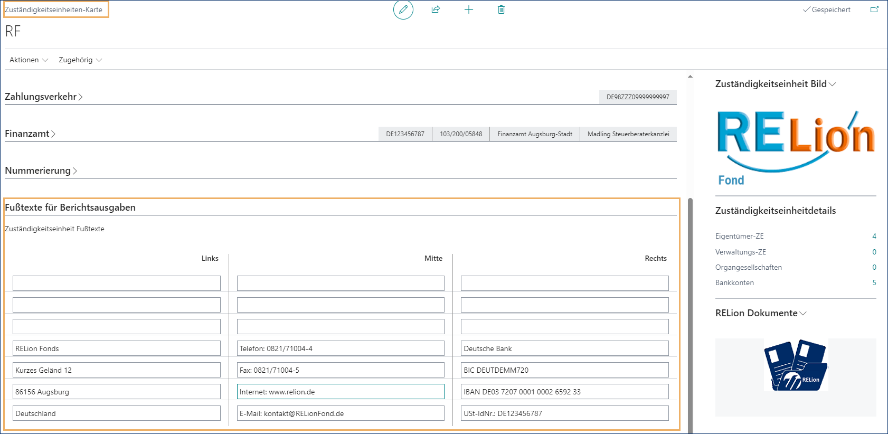Open the RELion Dokumente dropdown chevron
The image size is (888, 434).
coord(803,313)
